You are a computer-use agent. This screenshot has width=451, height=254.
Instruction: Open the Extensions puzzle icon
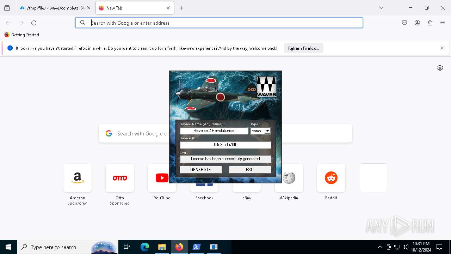430,23
